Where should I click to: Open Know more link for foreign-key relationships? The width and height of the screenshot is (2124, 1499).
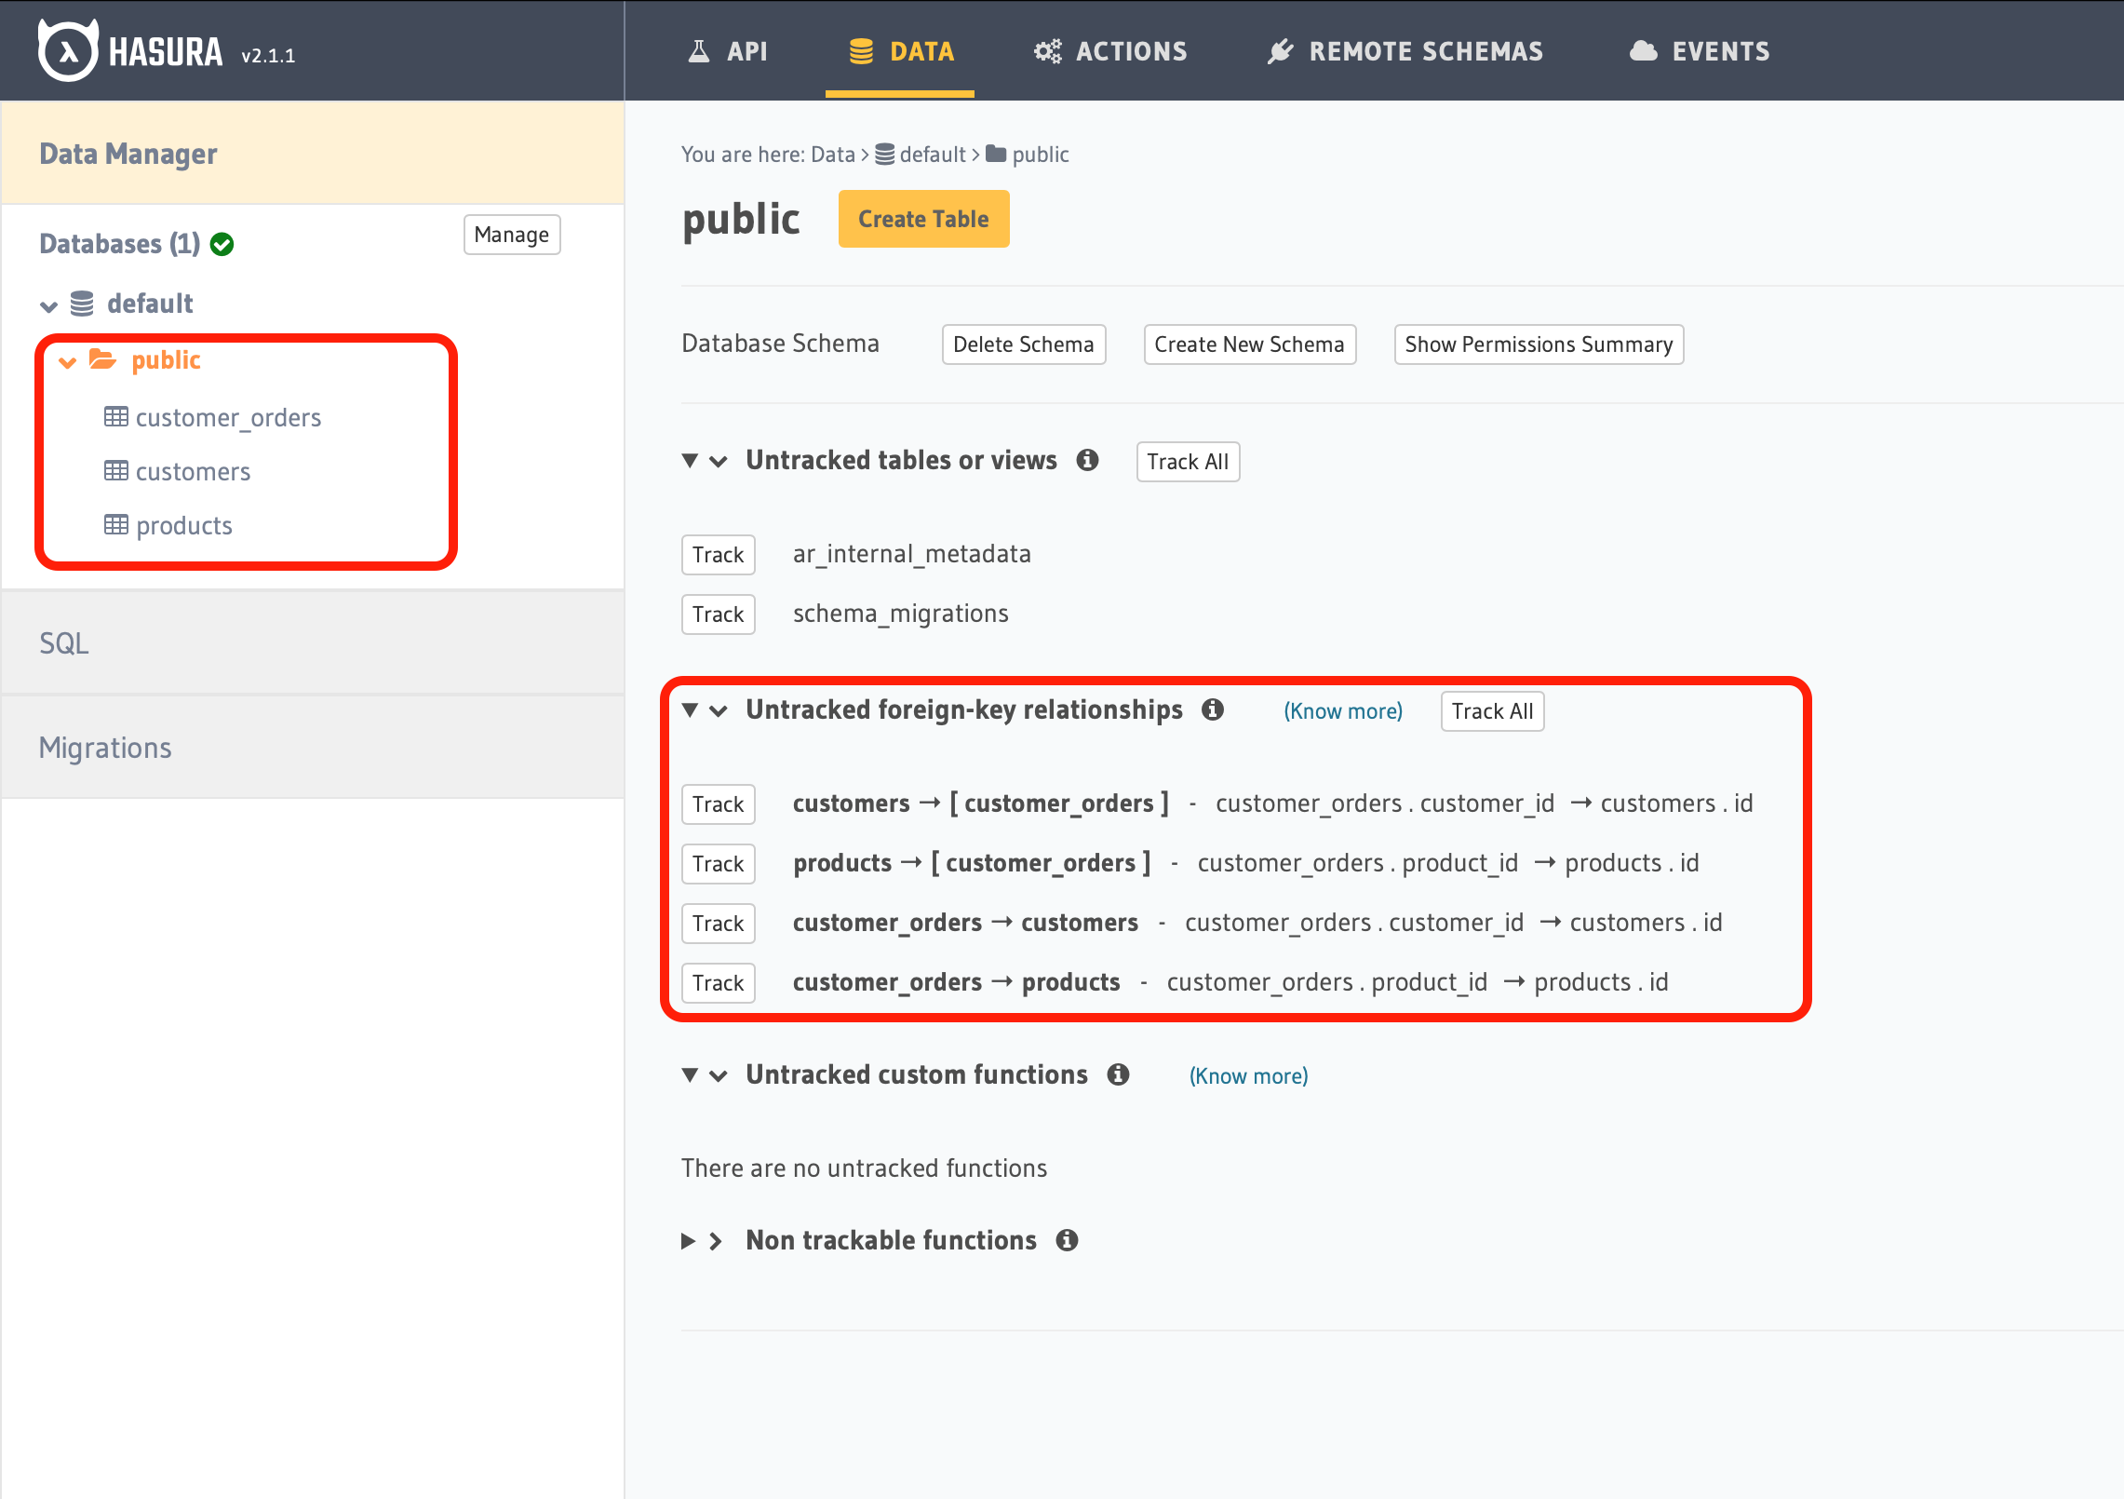(x=1342, y=711)
